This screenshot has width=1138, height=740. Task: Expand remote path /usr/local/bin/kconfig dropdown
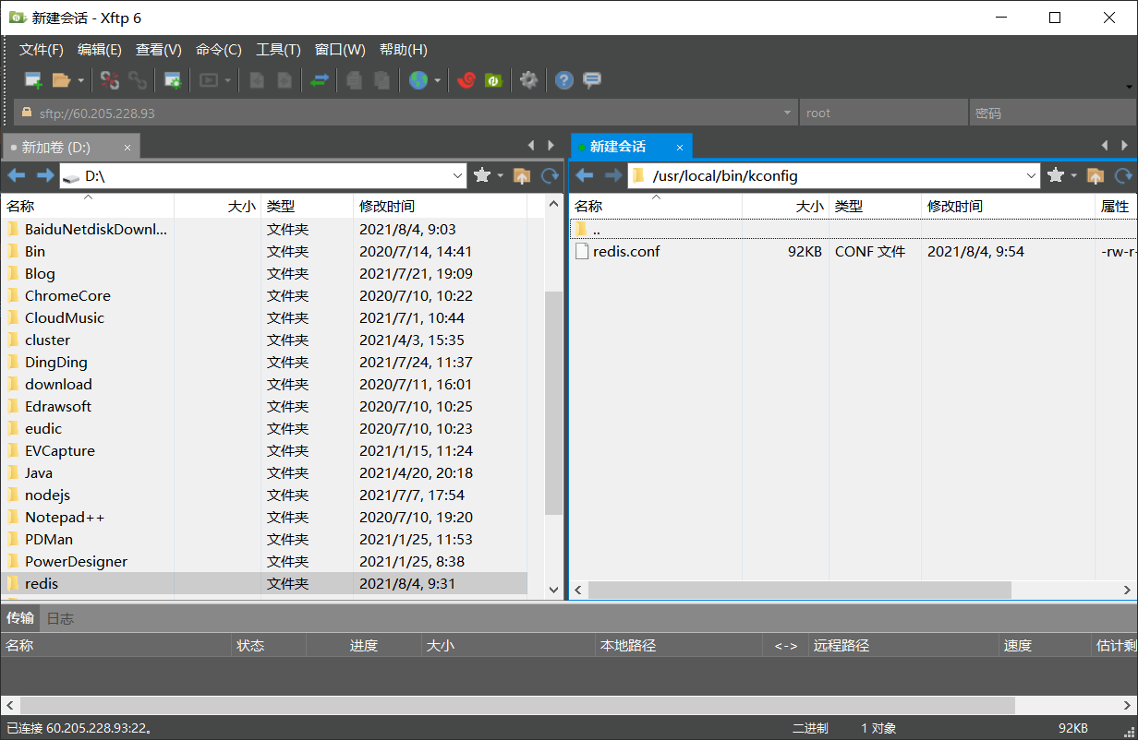(x=1033, y=175)
